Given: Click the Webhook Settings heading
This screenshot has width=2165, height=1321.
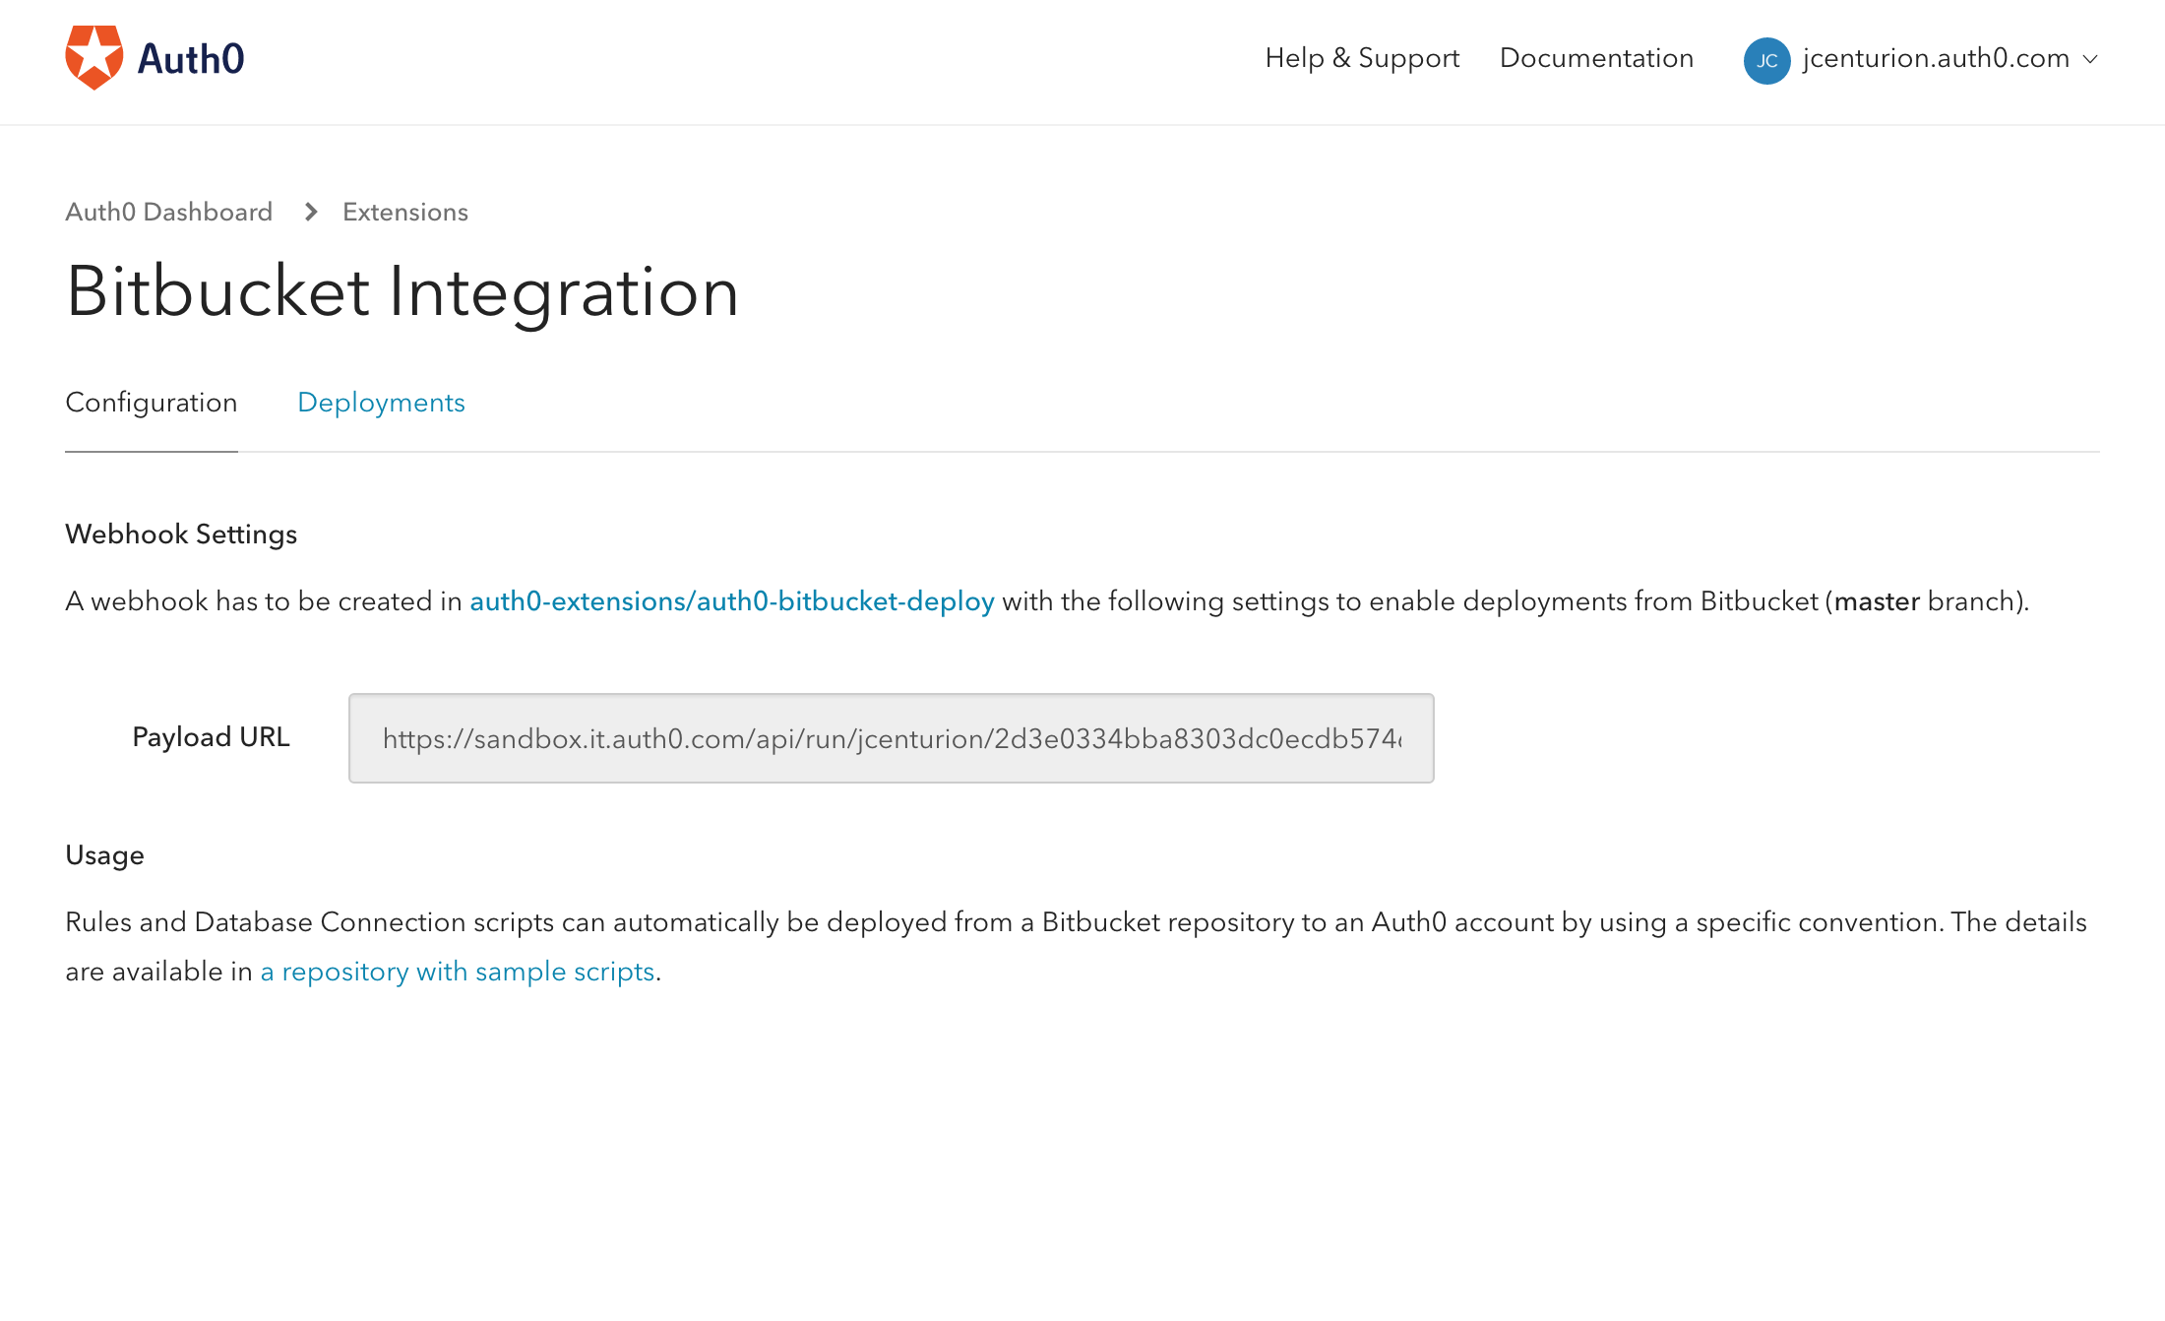Looking at the screenshot, I should (x=181, y=534).
